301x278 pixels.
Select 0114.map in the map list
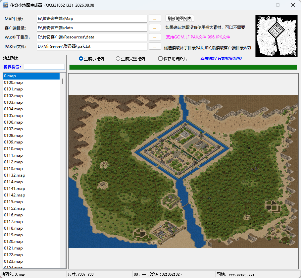coord(31,182)
